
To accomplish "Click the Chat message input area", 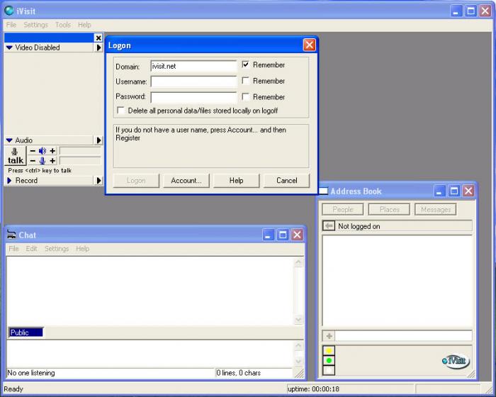I will (x=150, y=354).
